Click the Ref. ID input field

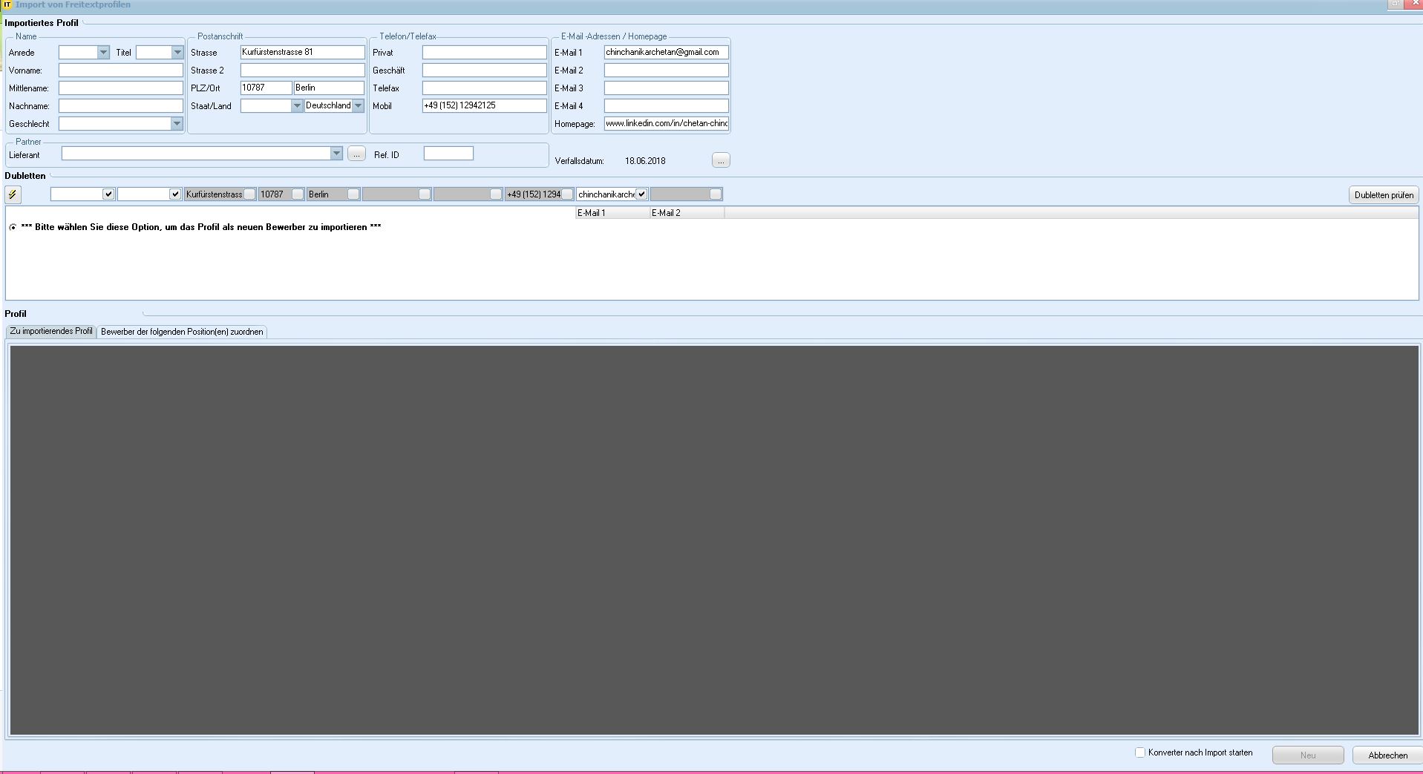click(448, 154)
